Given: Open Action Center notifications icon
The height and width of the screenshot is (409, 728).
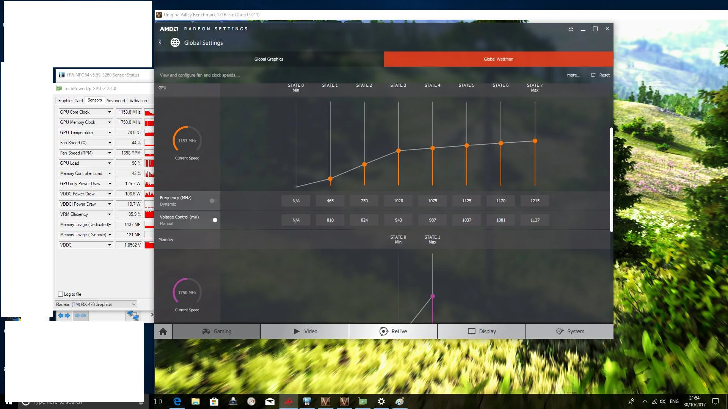Looking at the screenshot, I should [x=715, y=401].
